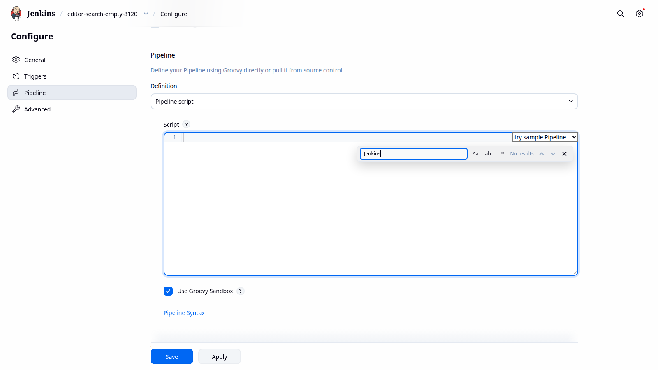Image resolution: width=658 pixels, height=370 pixels.
Task: Go to the Advanced section
Action: point(72,109)
